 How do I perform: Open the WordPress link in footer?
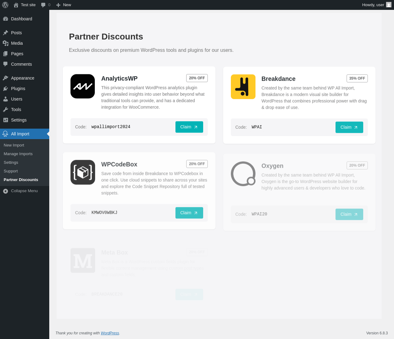pyautogui.click(x=110, y=333)
